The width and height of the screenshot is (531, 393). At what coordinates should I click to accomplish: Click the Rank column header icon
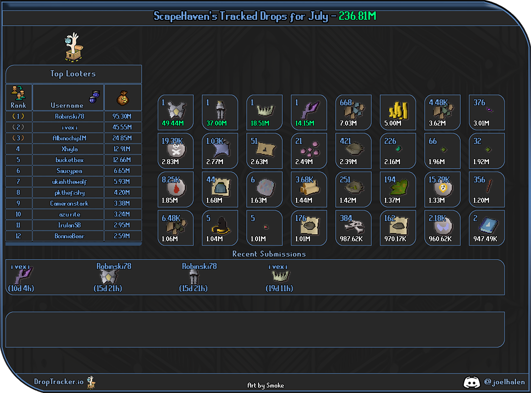click(18, 93)
